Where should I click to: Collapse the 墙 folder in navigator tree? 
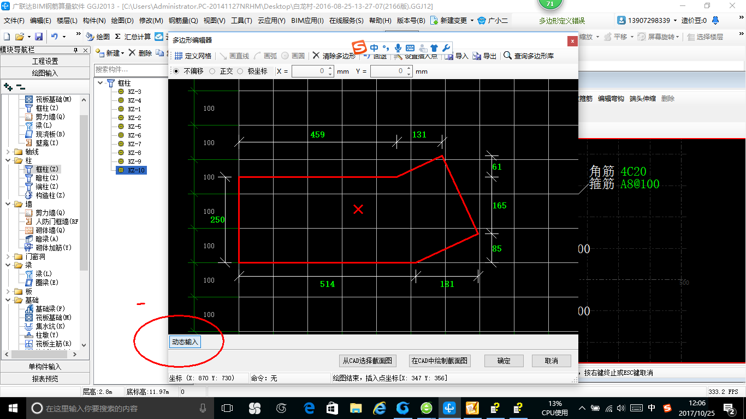pos(8,204)
